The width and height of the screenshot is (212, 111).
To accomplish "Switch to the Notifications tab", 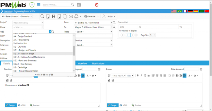I will pyautogui.click(x=98, y=64).
